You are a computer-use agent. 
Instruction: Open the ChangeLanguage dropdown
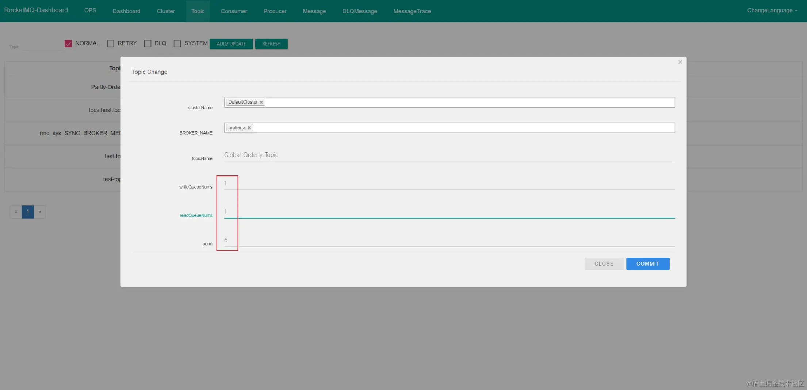[x=772, y=11]
